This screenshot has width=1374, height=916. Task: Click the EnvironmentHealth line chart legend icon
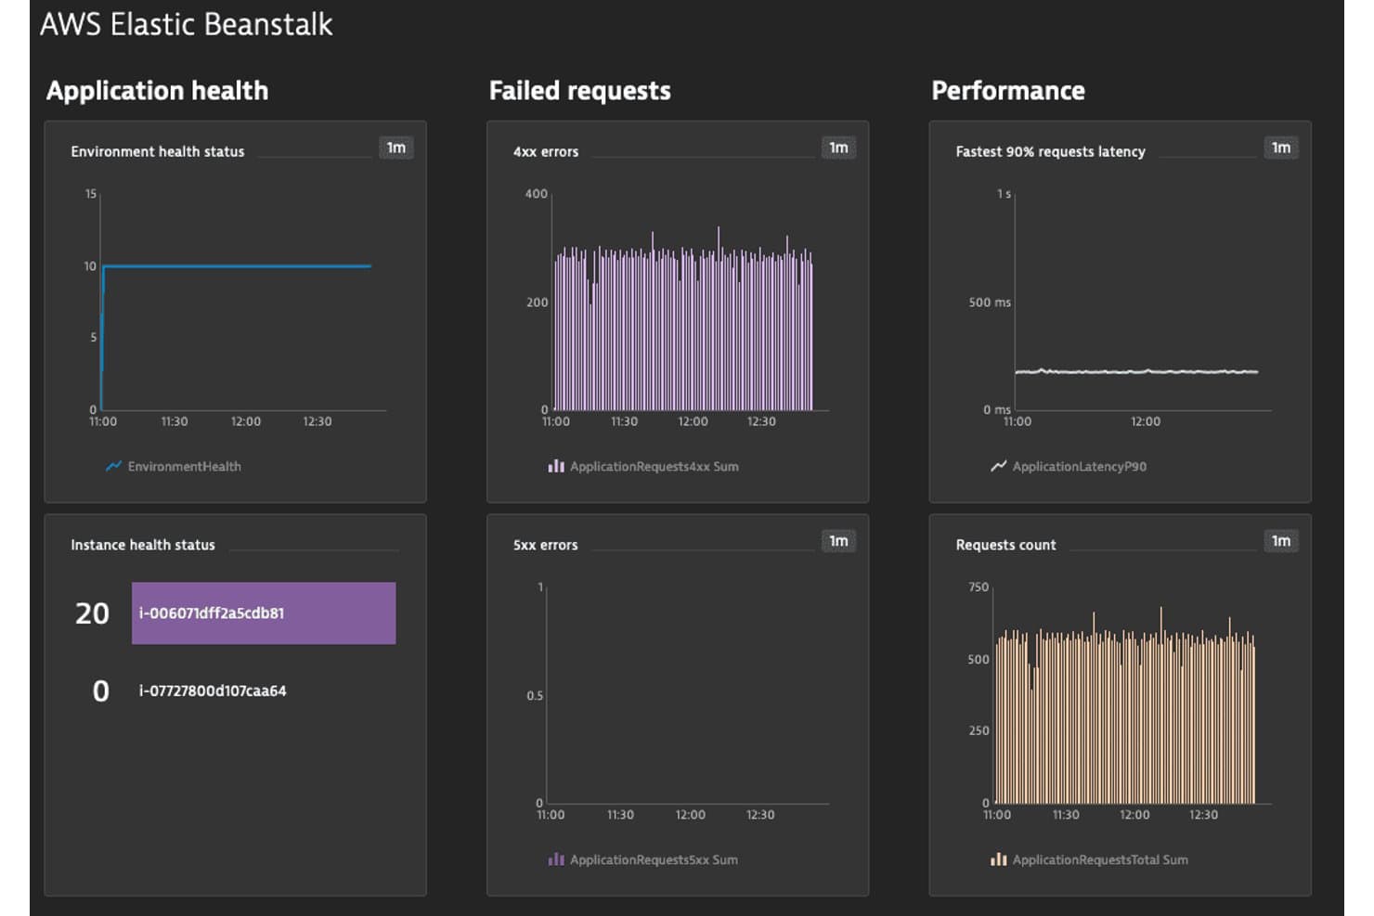(x=113, y=466)
